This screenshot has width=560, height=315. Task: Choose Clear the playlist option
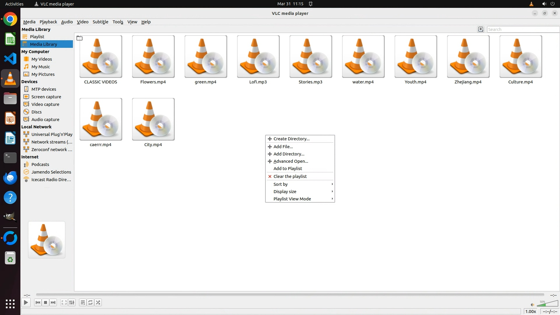coord(290,176)
